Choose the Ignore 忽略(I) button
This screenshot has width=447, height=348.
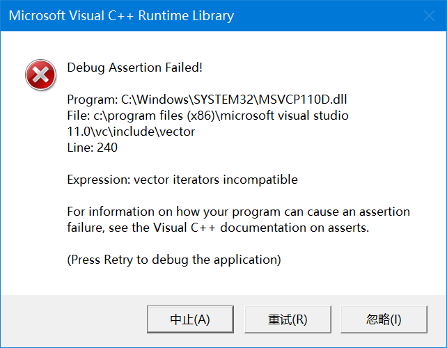coord(384,319)
